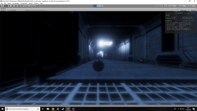Click the Game view Scale slider
This screenshot has height=111, width=197.
point(37,10)
